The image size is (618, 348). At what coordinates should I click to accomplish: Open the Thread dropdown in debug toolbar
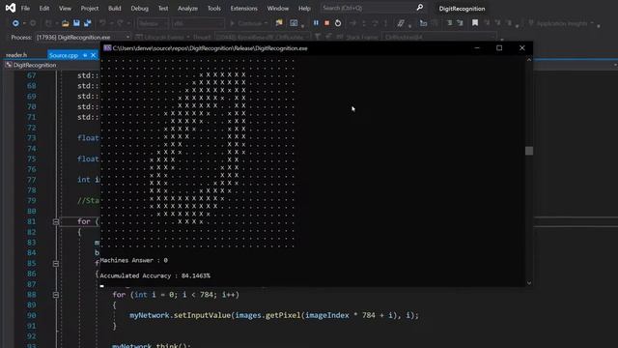click(262, 37)
